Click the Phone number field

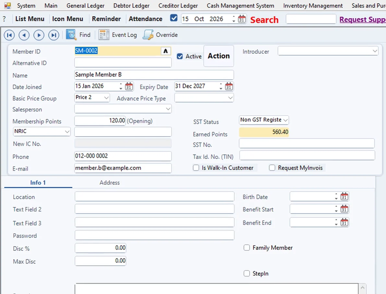[x=123, y=156]
